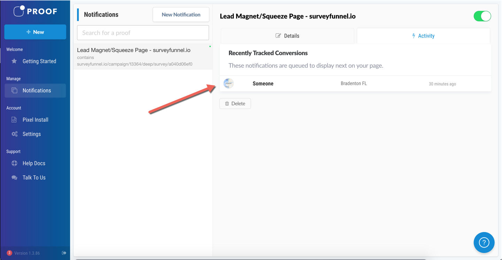Click the Proof logo icon
The width and height of the screenshot is (502, 260).
(x=19, y=11)
